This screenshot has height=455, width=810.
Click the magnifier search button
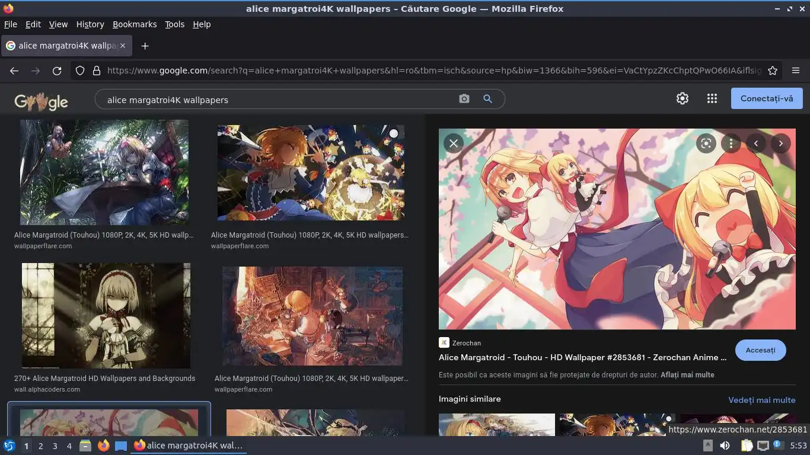click(x=488, y=99)
